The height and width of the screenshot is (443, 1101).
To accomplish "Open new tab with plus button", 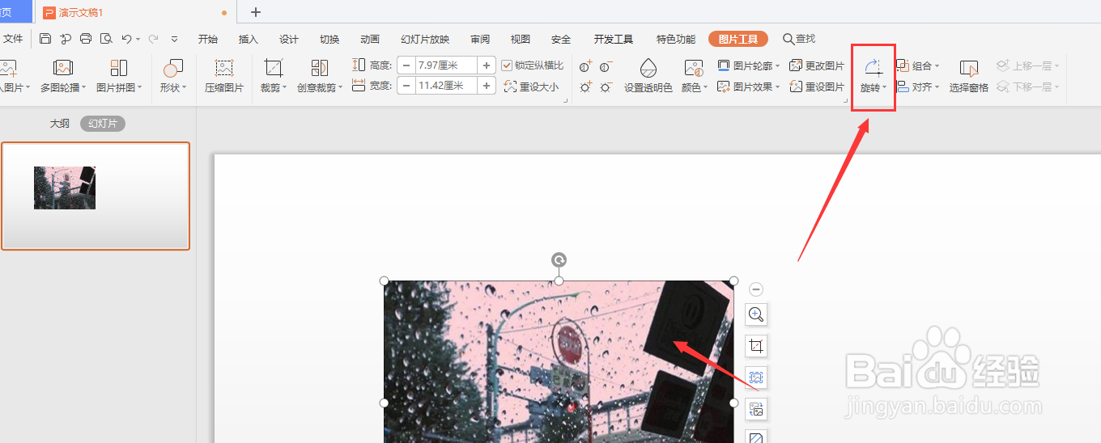I will click(256, 12).
